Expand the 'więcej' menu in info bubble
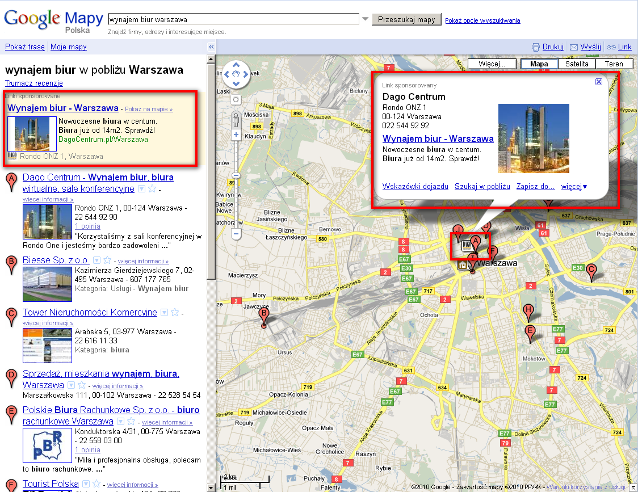The height and width of the screenshot is (492, 638). click(x=574, y=186)
